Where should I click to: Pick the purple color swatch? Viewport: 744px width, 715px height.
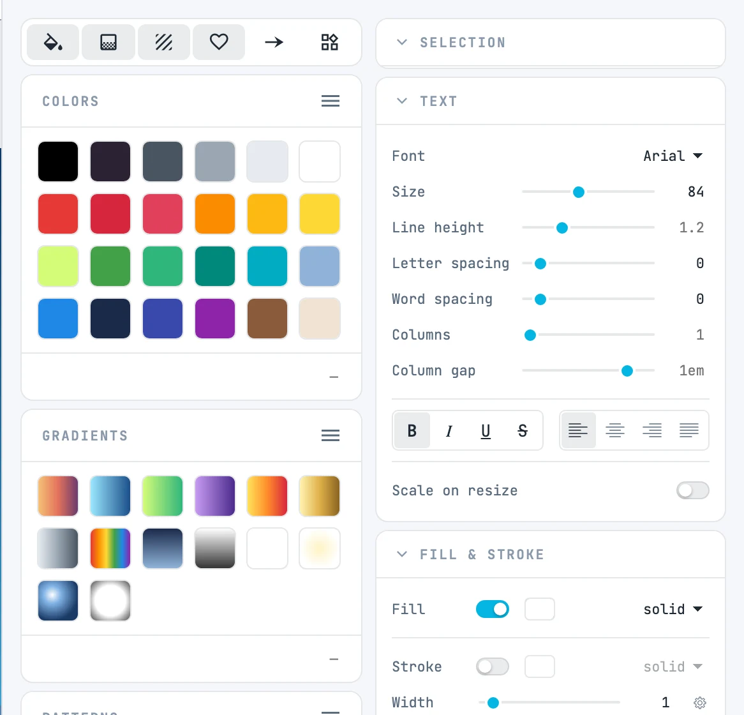(x=215, y=319)
